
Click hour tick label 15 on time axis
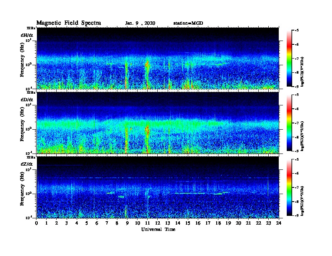[188, 223]
